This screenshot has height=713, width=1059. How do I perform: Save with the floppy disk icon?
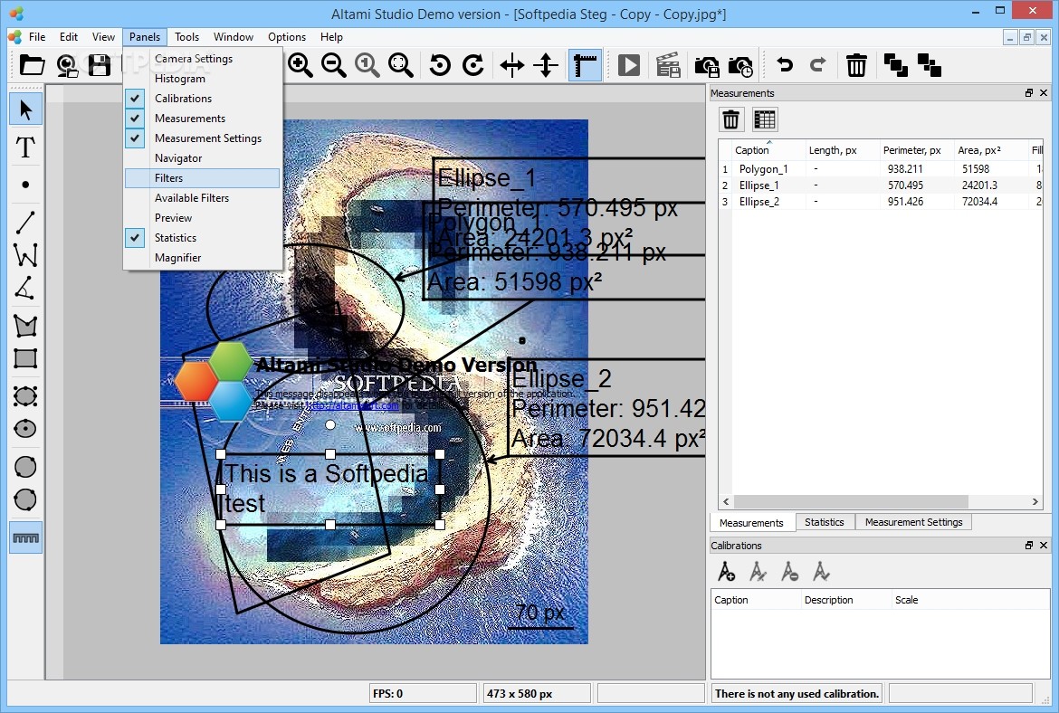pos(100,65)
